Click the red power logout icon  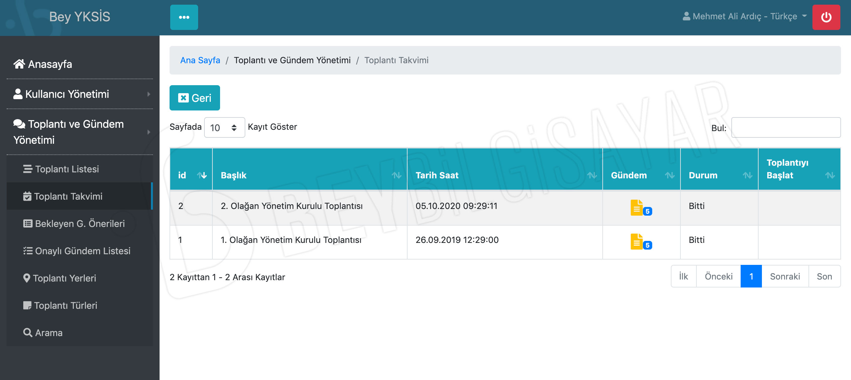pyautogui.click(x=826, y=17)
